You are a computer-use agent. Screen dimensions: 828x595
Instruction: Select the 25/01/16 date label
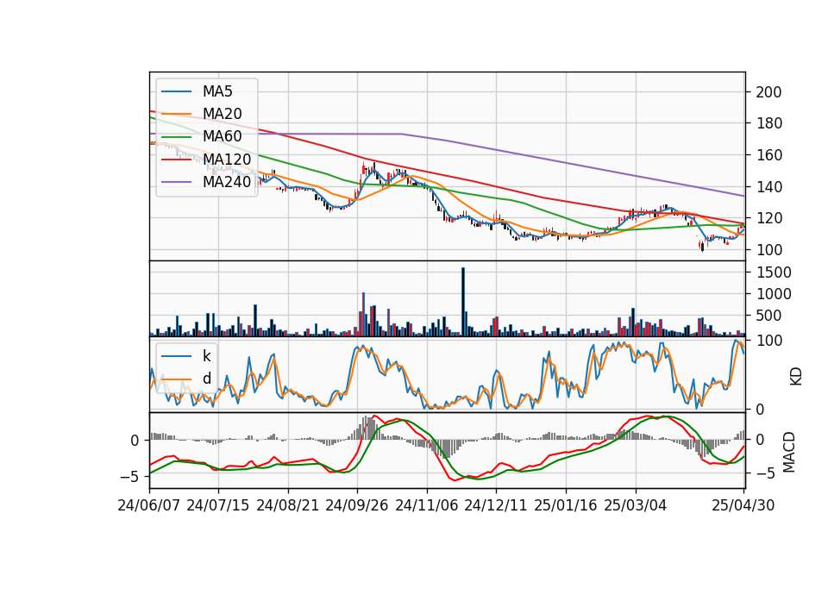point(566,505)
